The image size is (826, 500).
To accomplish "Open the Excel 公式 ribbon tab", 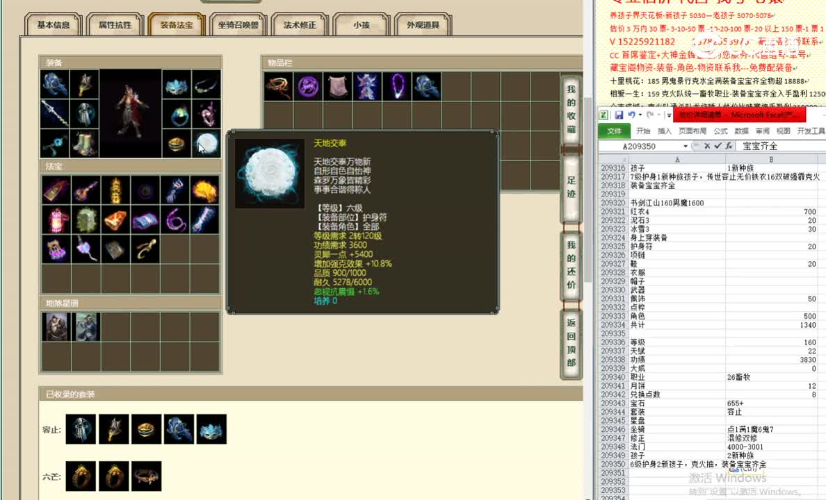I will pyautogui.click(x=720, y=131).
